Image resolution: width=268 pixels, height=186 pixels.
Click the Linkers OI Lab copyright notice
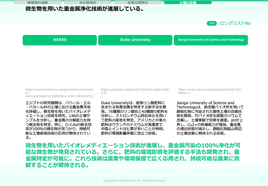tap(134, 180)
